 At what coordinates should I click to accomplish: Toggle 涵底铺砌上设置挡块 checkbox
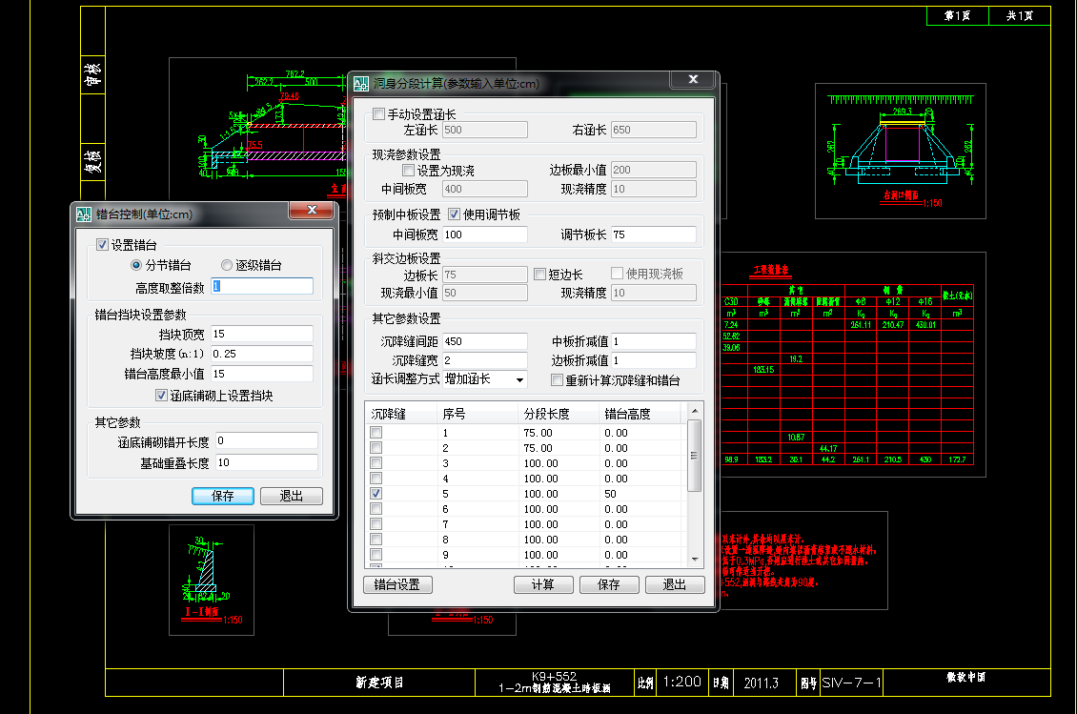click(x=161, y=396)
